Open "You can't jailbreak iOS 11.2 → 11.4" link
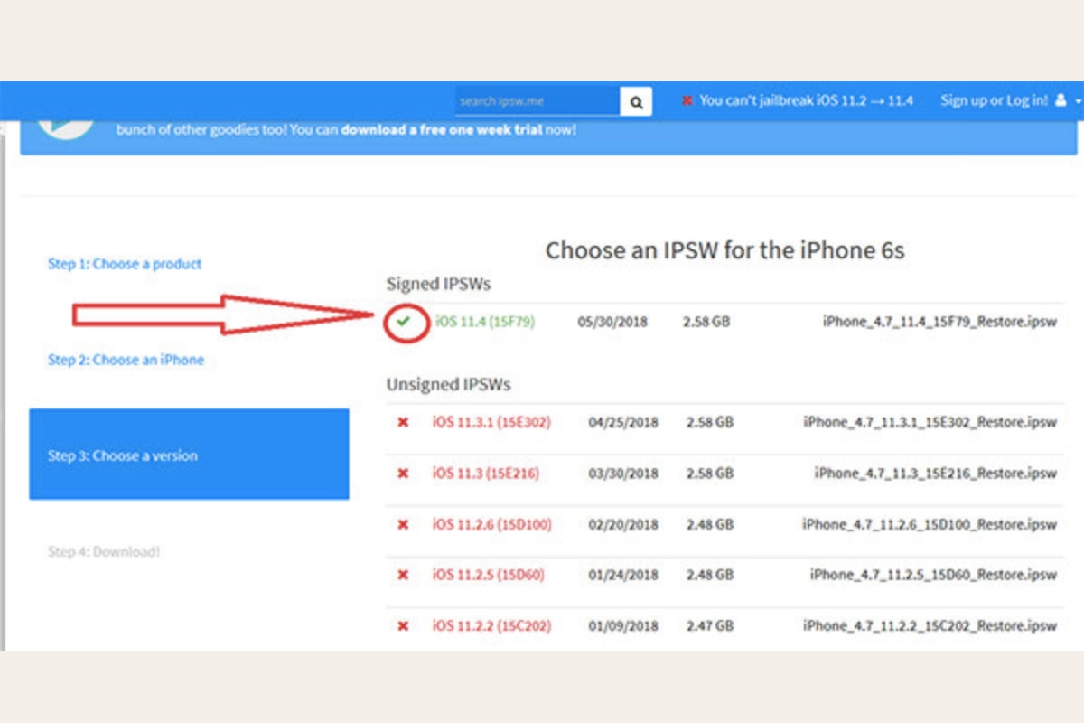 tap(806, 100)
